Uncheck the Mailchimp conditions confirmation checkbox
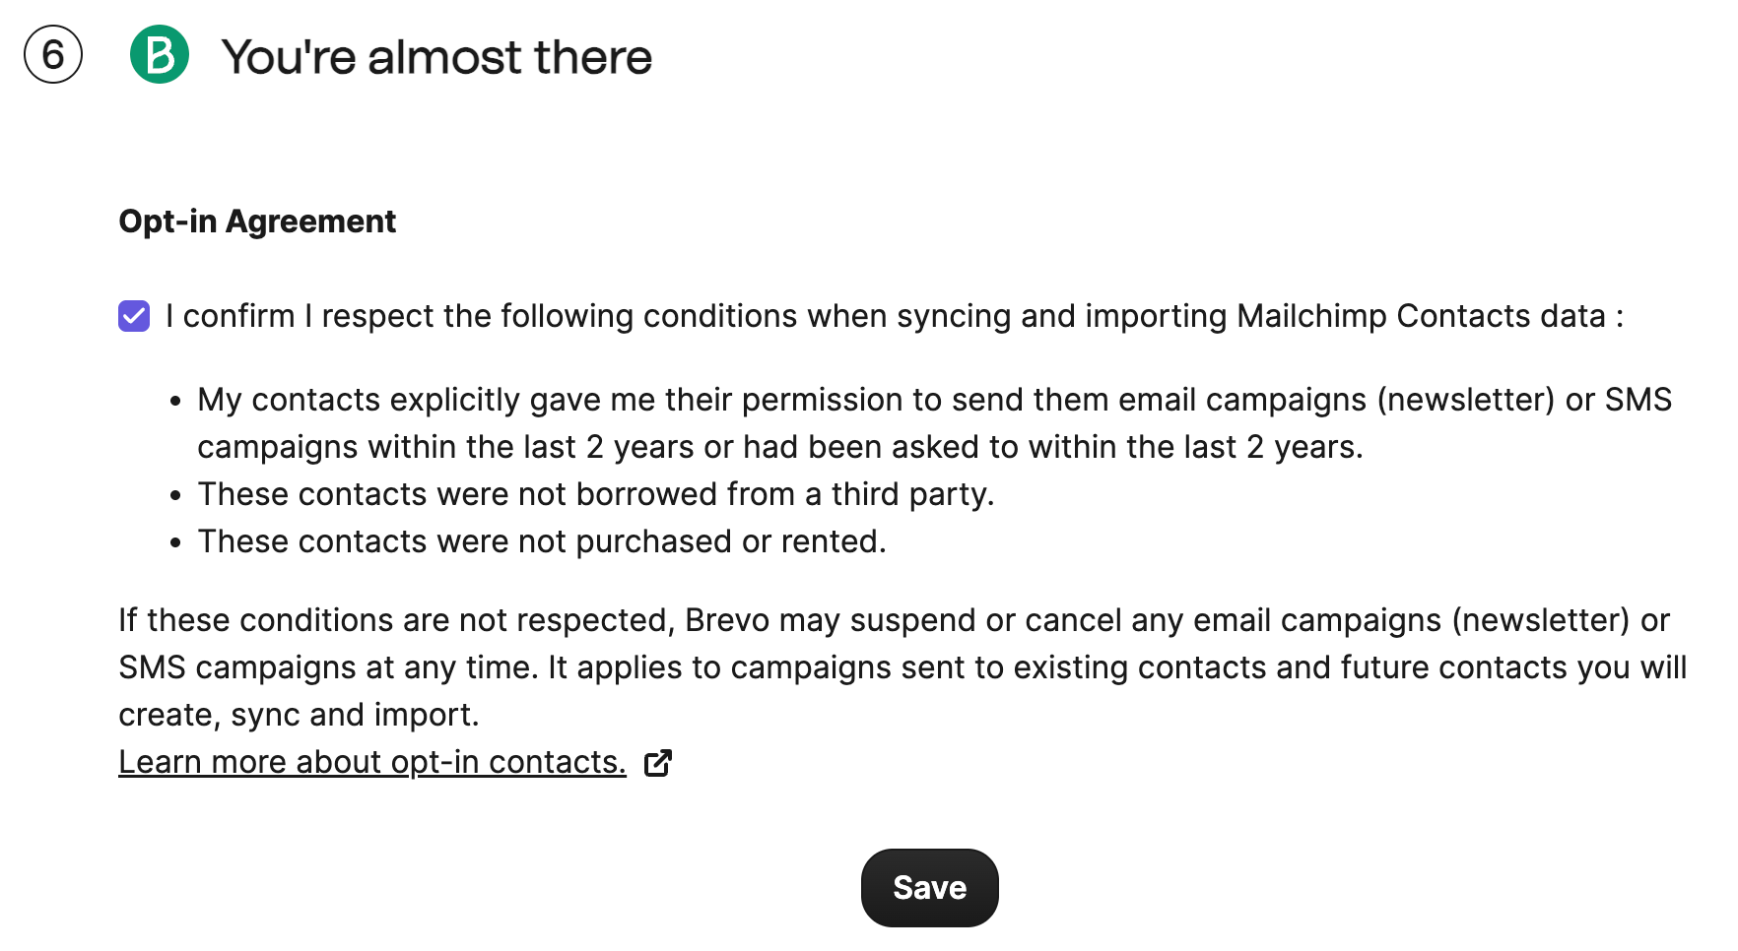Viewport: 1738px width, 951px height. click(x=133, y=315)
